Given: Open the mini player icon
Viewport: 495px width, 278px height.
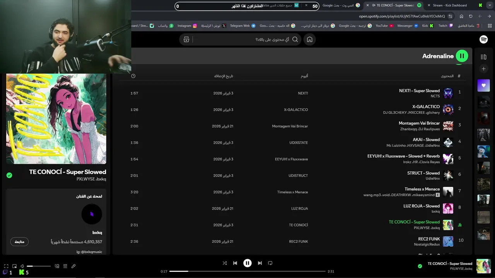Looking at the screenshot, I should click(x=14, y=266).
